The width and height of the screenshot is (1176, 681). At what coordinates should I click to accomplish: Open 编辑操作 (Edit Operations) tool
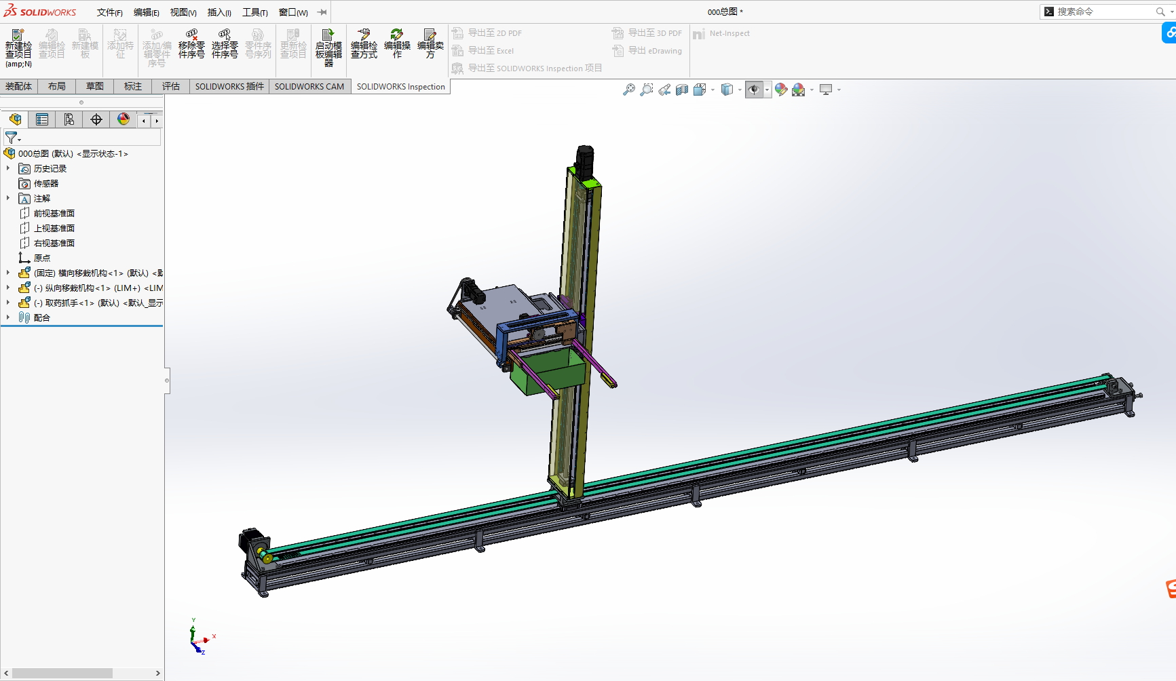(397, 45)
